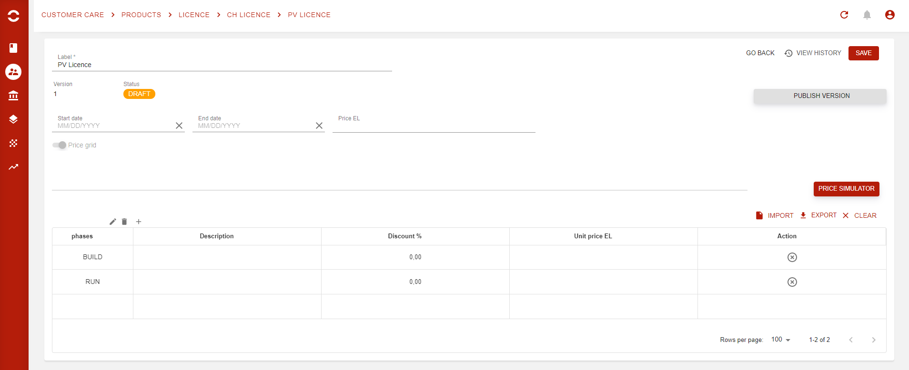This screenshot has width=909, height=370.
Task: Remove the BUILD row using its action icon
Action: click(792, 257)
